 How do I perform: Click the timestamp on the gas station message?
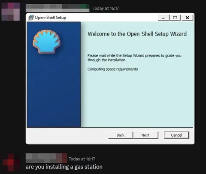click(x=82, y=159)
